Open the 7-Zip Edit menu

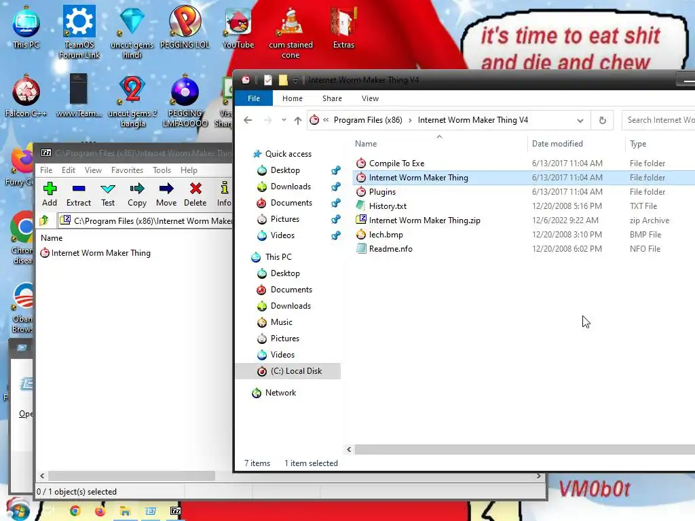click(69, 170)
